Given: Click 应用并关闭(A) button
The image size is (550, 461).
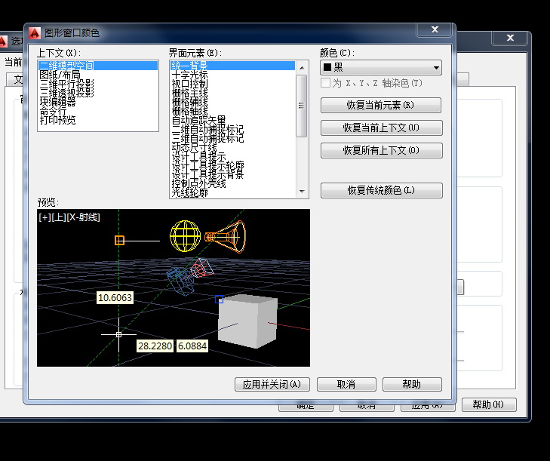Looking at the screenshot, I should point(272,384).
